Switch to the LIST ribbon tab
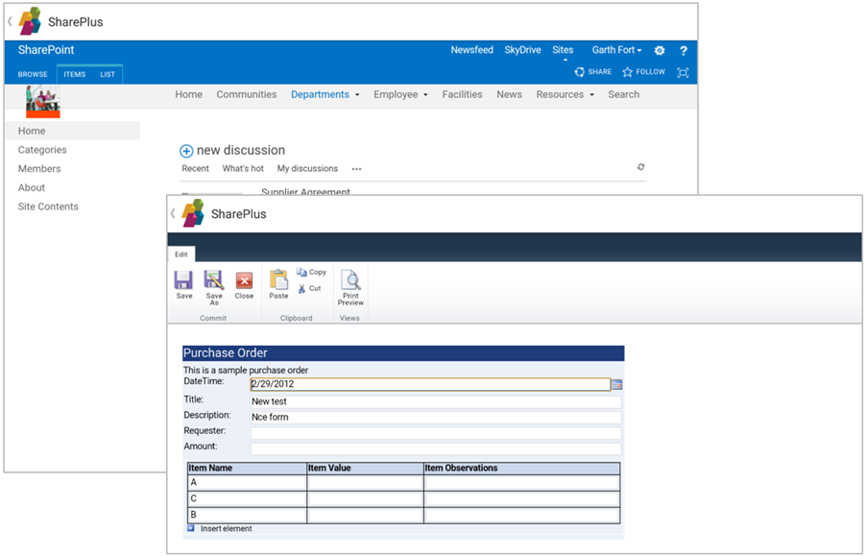 coord(108,74)
